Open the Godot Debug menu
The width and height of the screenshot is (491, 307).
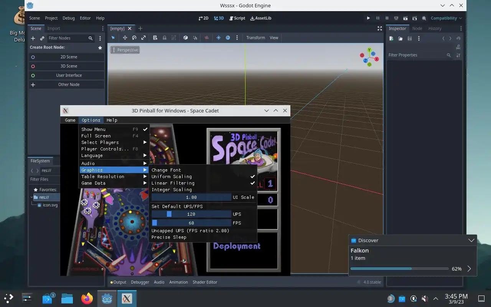[69, 18]
